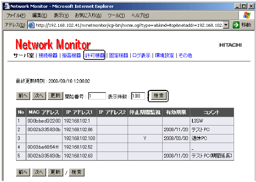Click IP address 192.168.102.86
Image resolution: width=256 pixels, height=182 pixels.
[x=78, y=130]
